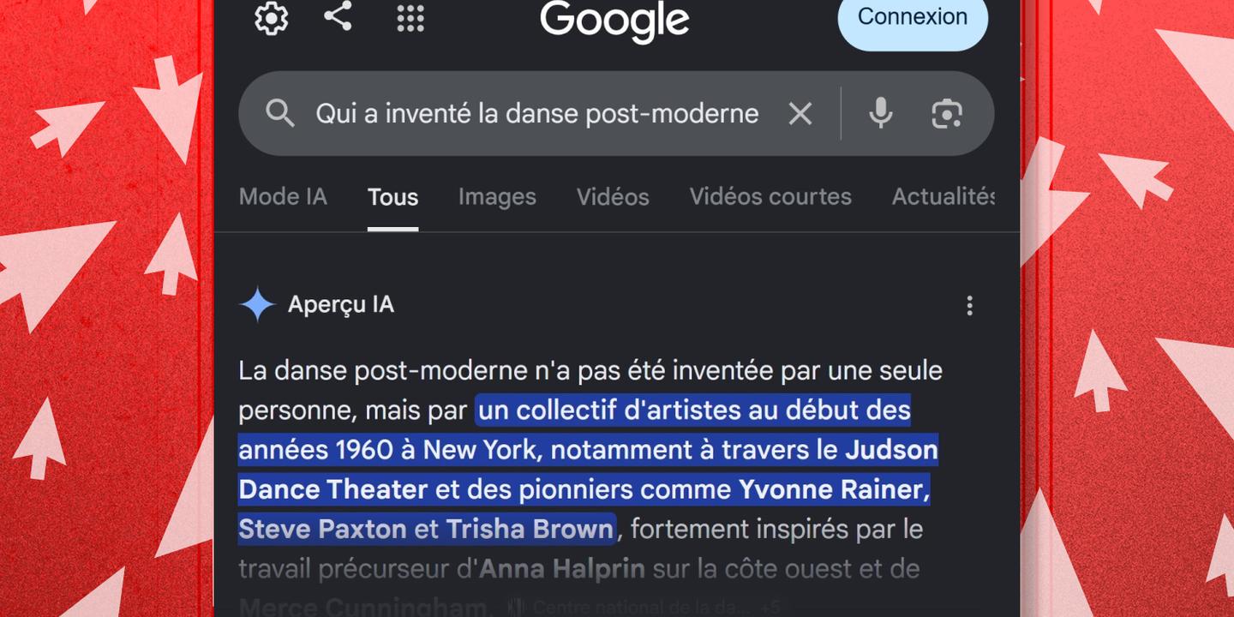This screenshot has height=617, width=1234.
Task: Open the Actualités tab
Action: pos(943,196)
